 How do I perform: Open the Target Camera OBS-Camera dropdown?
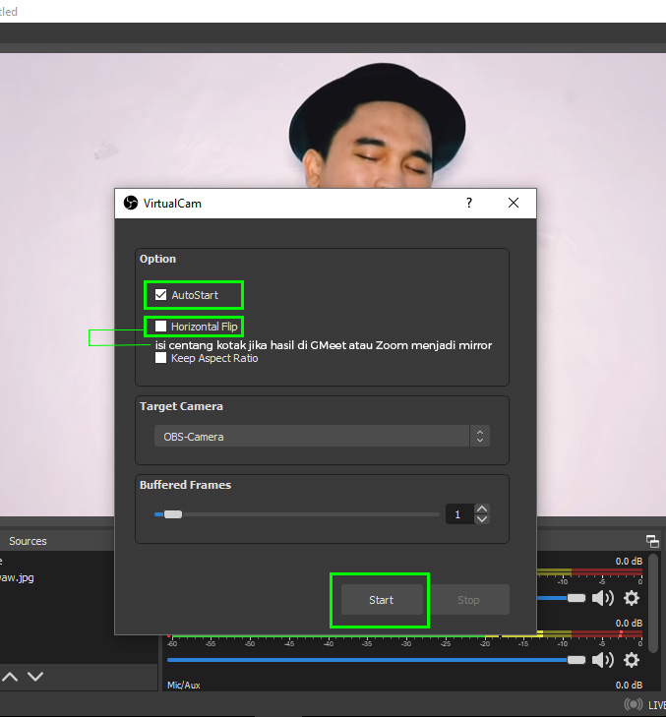click(x=322, y=437)
